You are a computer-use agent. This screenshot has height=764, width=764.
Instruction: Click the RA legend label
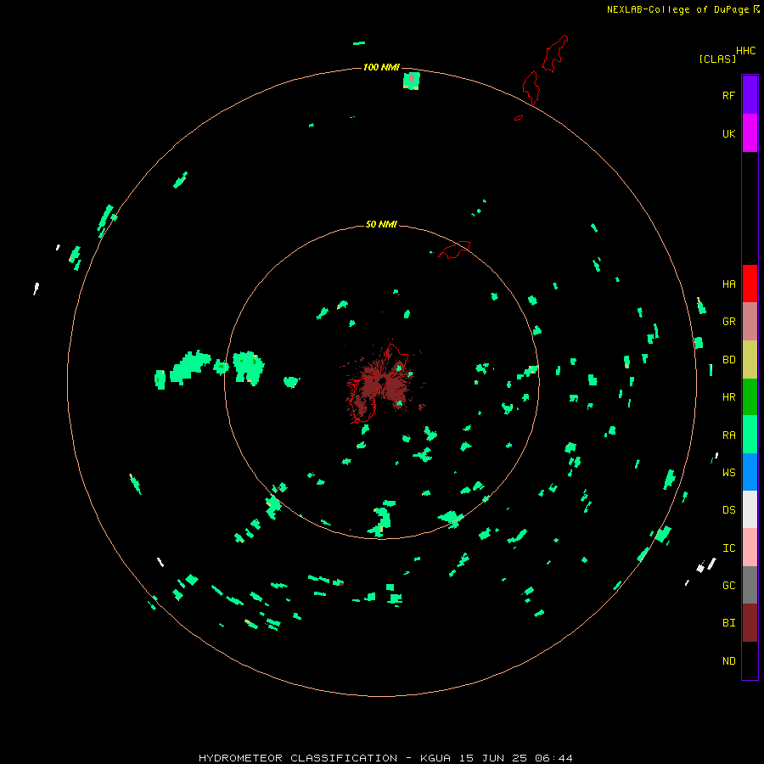[728, 435]
